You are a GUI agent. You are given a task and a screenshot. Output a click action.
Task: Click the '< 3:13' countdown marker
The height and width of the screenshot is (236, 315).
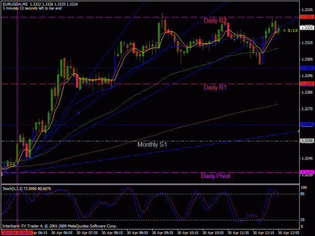[290, 31]
